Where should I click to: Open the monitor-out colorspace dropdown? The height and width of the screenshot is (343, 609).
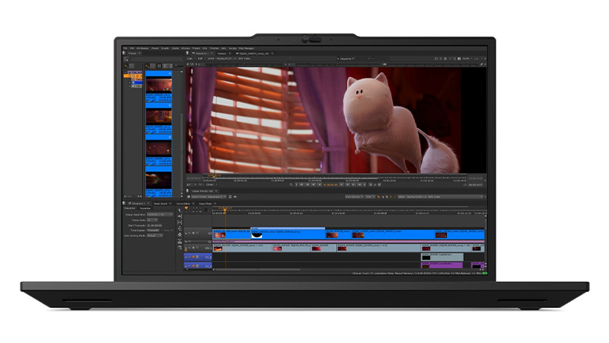(441, 197)
